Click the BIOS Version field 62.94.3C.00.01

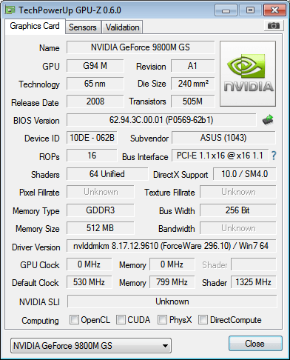[161, 120]
